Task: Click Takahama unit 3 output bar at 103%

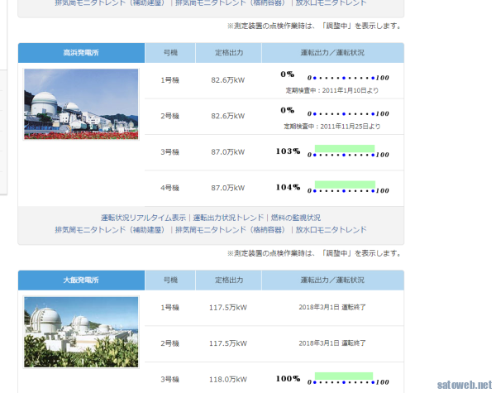Action: coord(345,152)
